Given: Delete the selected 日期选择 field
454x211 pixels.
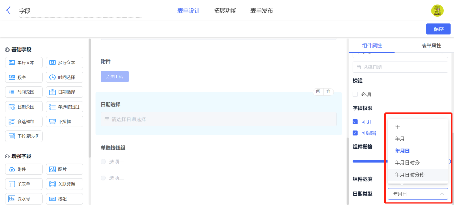Looking at the screenshot, I should point(328,92).
